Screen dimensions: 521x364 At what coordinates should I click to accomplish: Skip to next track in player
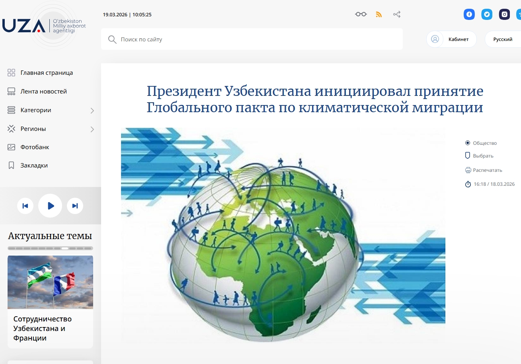(75, 206)
